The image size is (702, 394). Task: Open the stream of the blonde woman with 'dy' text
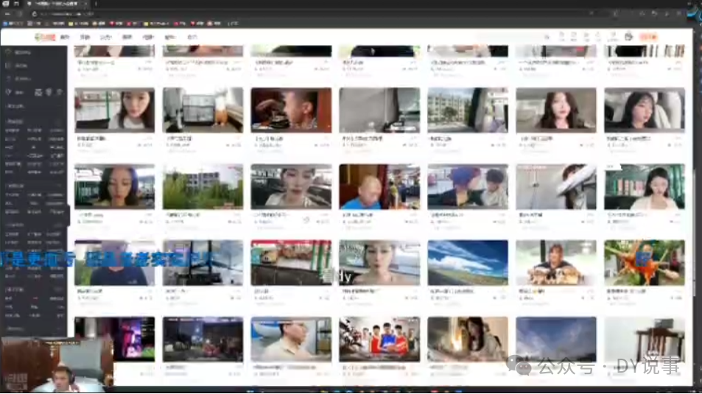379,263
